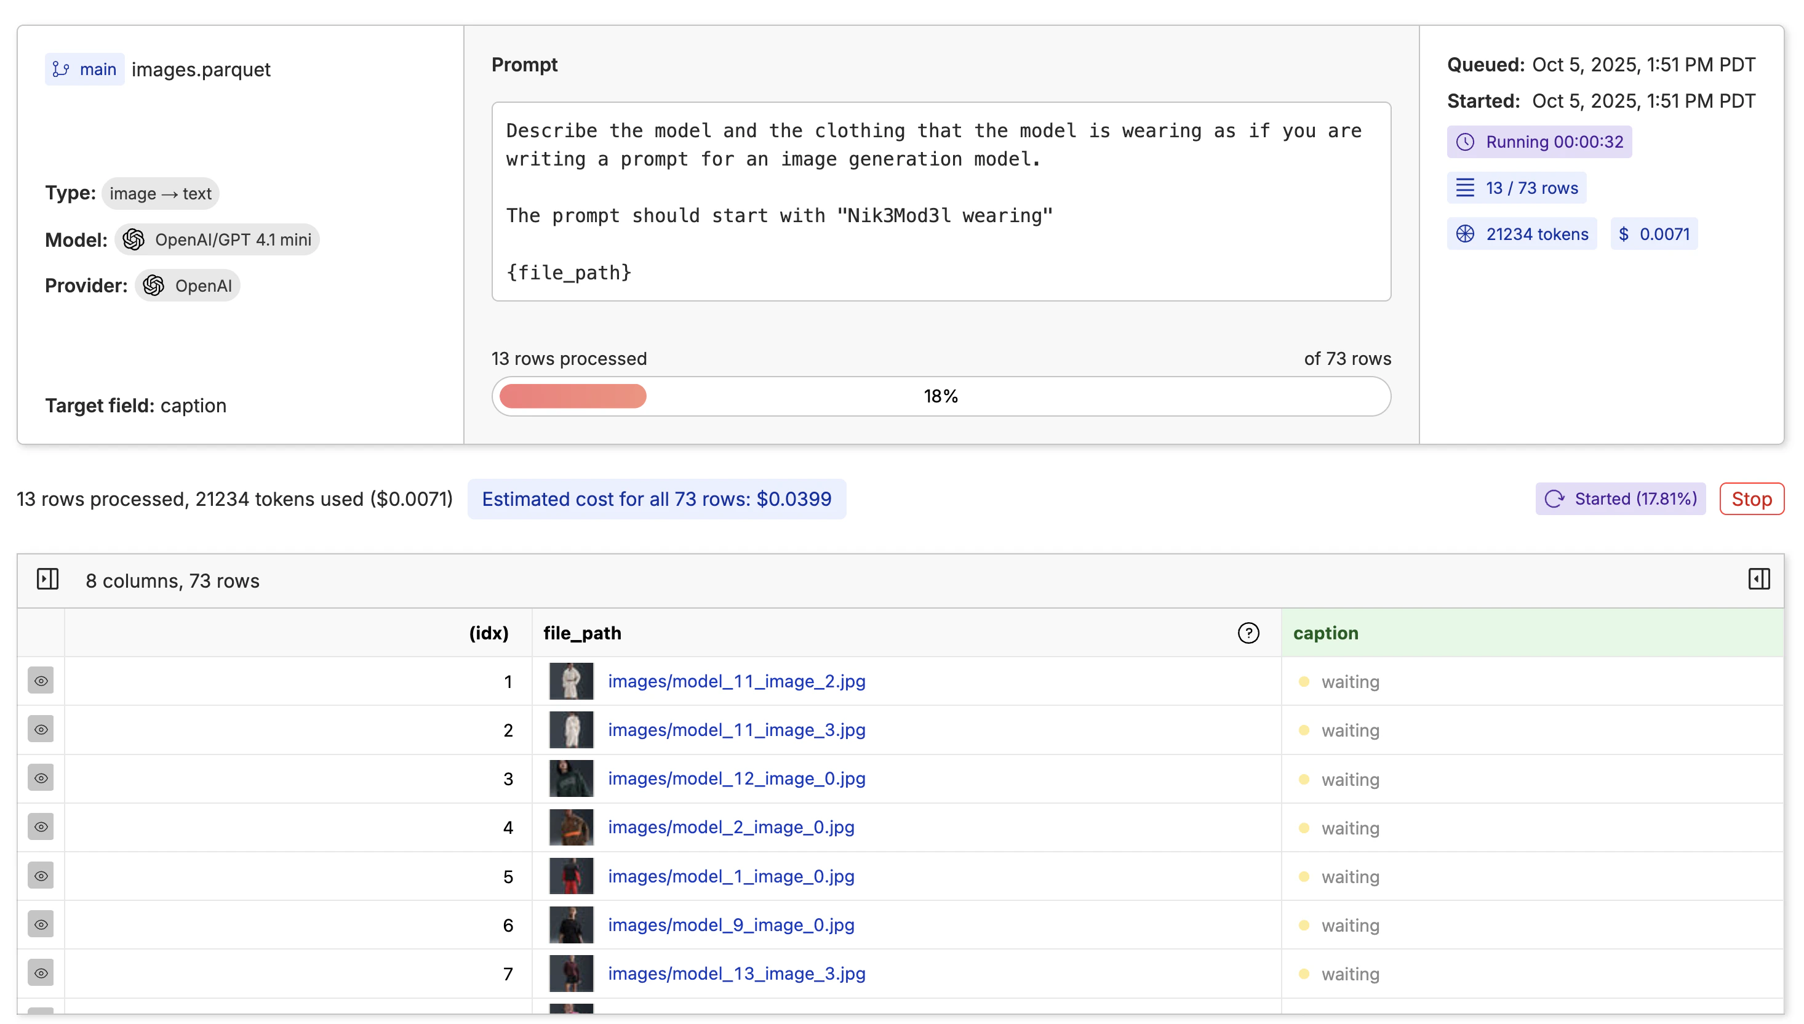The height and width of the screenshot is (1024, 1804).
Task: Open the help icon in file_path column
Action: pyautogui.click(x=1248, y=633)
